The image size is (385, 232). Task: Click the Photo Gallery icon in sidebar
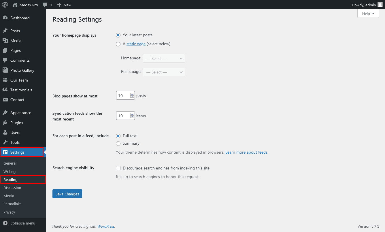point(5,70)
